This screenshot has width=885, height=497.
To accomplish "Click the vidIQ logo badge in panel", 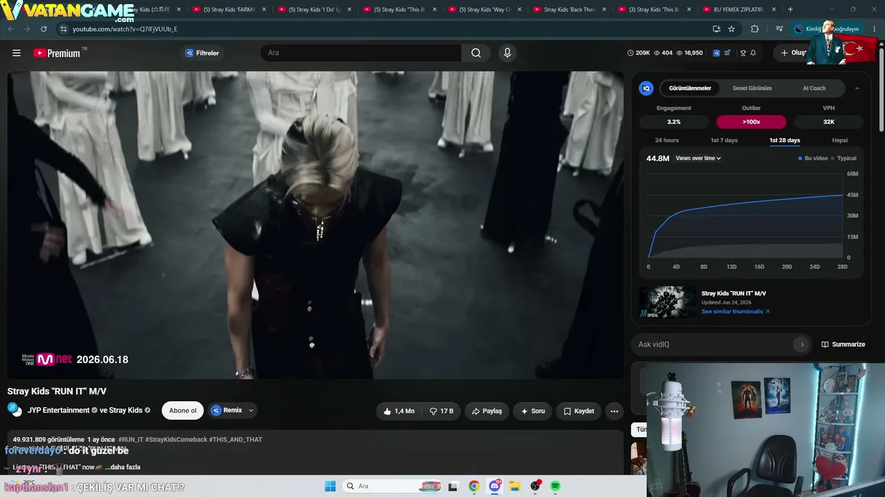I will (646, 88).
